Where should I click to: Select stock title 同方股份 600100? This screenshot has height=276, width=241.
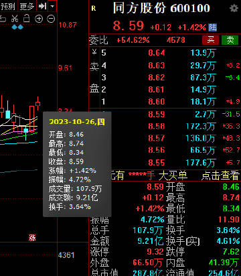pos(161,8)
